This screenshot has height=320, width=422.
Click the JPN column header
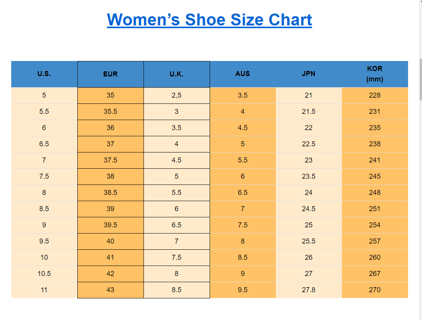(x=308, y=74)
